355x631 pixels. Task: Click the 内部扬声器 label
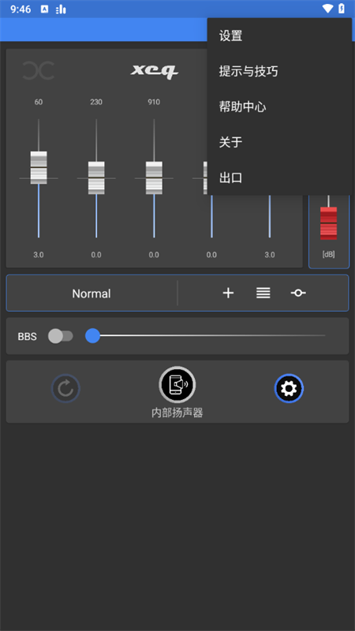pyautogui.click(x=177, y=413)
